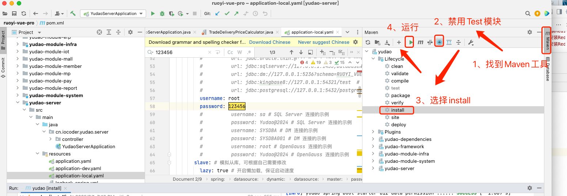The height and width of the screenshot is (196, 567).
Task: Locate the opened file in Project tree
Action: click(x=99, y=32)
